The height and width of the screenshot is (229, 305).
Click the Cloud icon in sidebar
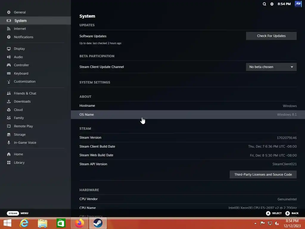pos(9,110)
